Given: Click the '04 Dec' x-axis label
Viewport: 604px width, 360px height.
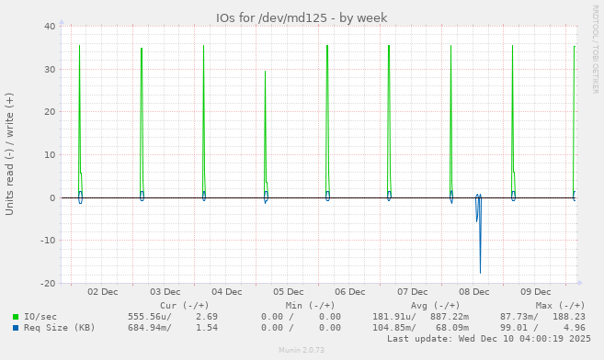Looking at the screenshot, I should 226,292.
